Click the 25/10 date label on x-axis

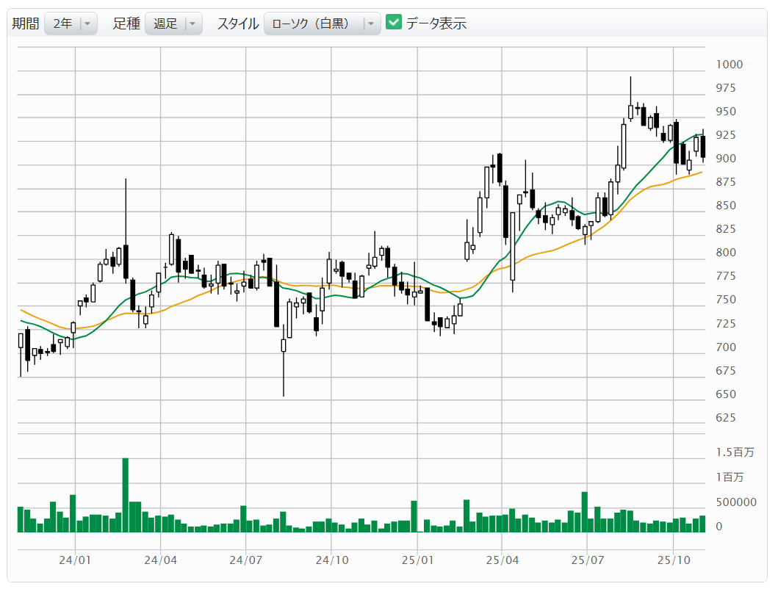point(673,560)
